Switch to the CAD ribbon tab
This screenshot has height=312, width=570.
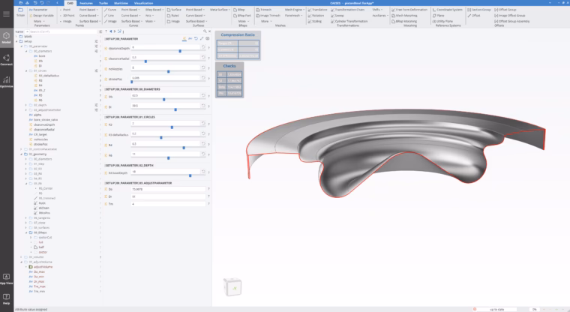[70, 3]
